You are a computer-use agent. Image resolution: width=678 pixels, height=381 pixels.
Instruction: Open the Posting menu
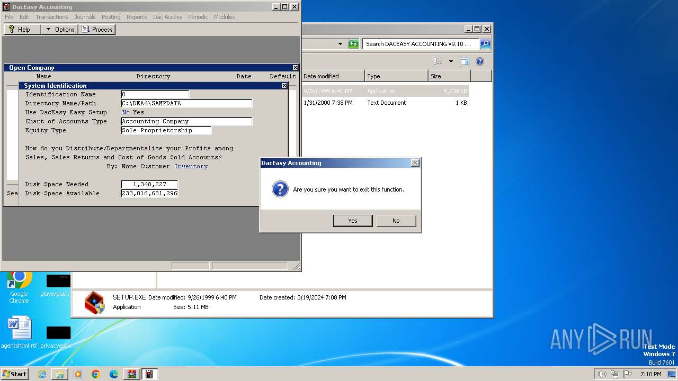tap(111, 17)
